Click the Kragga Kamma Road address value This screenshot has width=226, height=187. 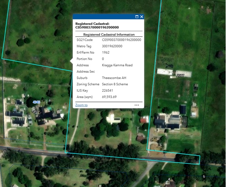117,65
